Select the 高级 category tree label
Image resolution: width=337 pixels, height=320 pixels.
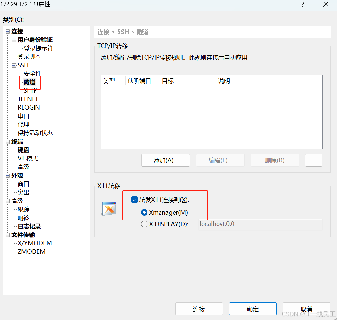17,201
